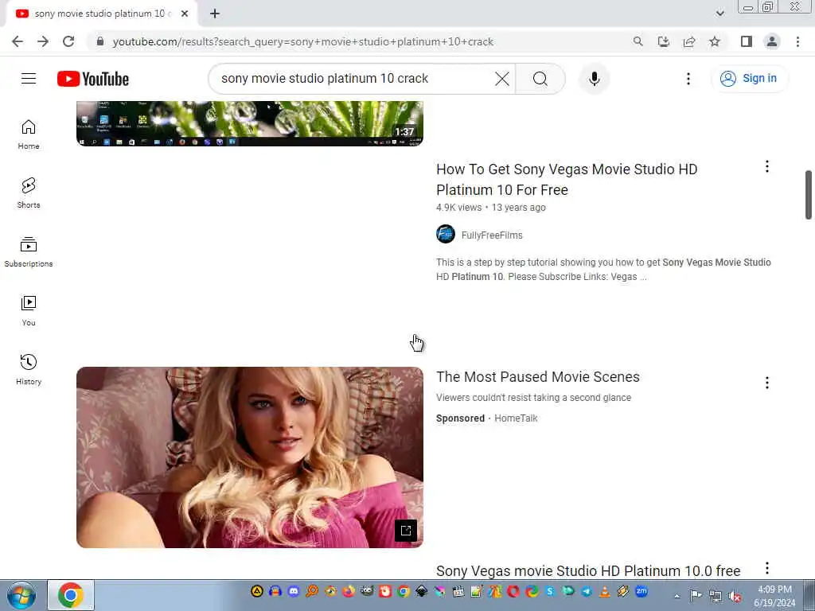The height and width of the screenshot is (611, 815).
Task: Bookmark this page with the star
Action: pyautogui.click(x=715, y=41)
